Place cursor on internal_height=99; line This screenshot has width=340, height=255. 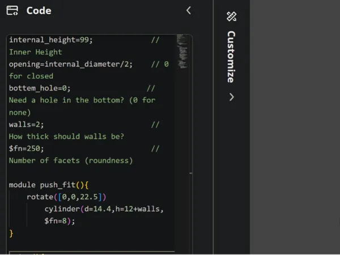pos(51,40)
